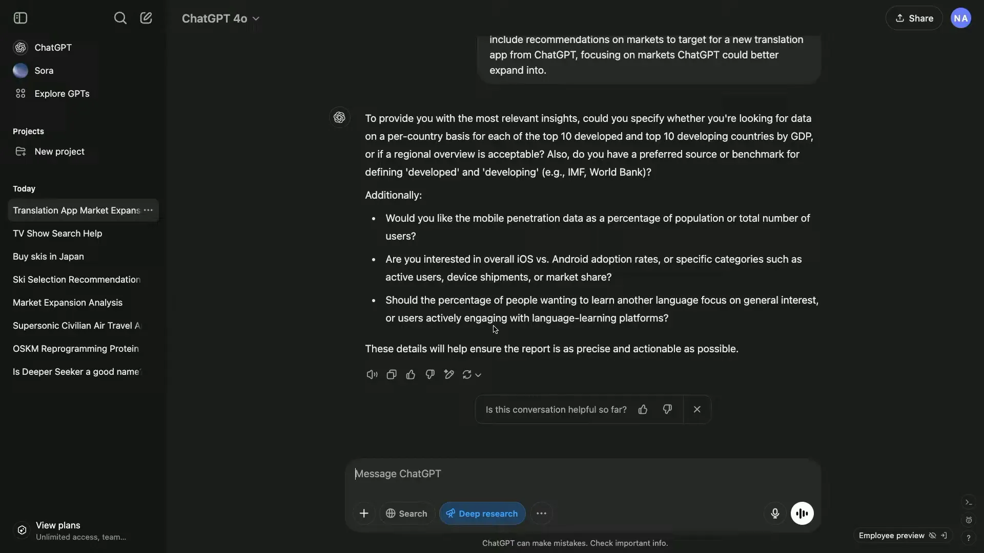Toggle the Search web option
Viewport: 984px width, 553px height.
[406, 513]
